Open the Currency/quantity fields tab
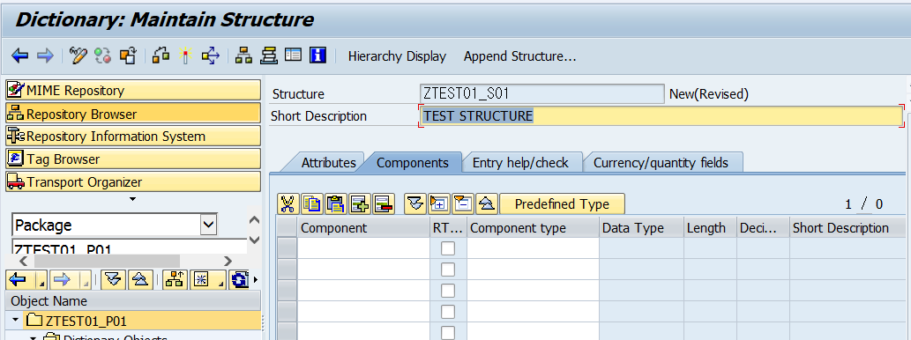Screen dimensions: 911x340 coord(661,162)
